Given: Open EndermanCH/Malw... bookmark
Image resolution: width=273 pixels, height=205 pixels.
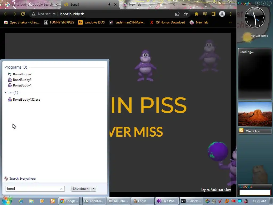Looking at the screenshot, I should click(x=127, y=22).
